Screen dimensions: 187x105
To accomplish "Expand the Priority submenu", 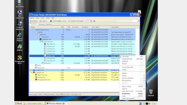I will click(132, 76).
